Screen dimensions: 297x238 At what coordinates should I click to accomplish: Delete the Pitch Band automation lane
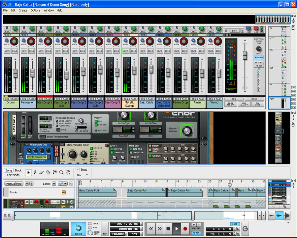pyautogui.click(x=72, y=207)
